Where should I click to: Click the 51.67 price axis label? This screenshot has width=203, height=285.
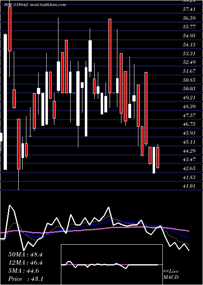189,71
